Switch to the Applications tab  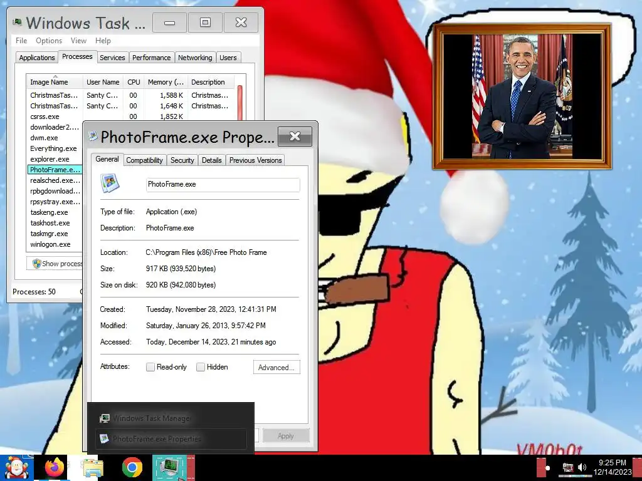click(x=37, y=58)
